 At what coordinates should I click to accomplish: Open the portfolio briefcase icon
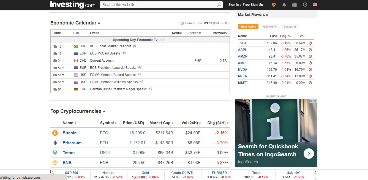295,5
